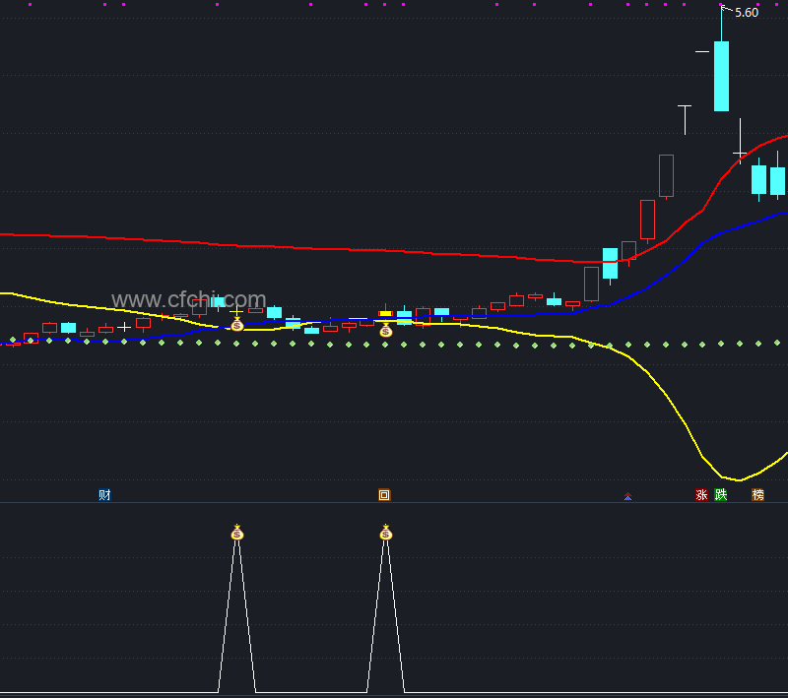Screen dimensions: 788x698
Task: Click the small yellow-bodied candlestick
Action: point(385,313)
